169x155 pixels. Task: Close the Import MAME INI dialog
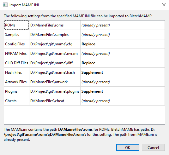click(164, 5)
